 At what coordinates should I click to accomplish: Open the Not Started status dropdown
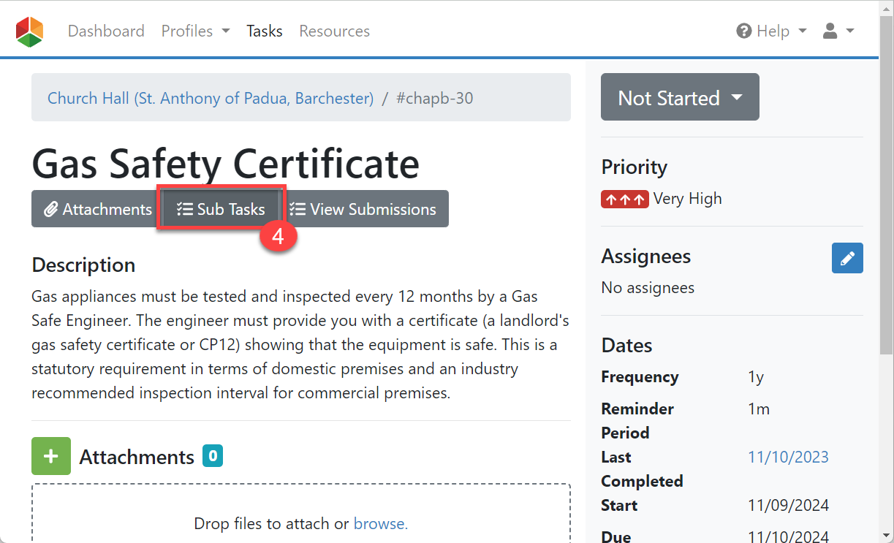(679, 97)
